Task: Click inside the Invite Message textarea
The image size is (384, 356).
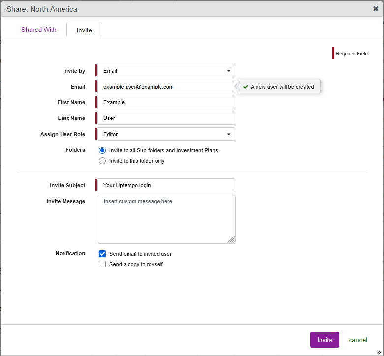Action: click(167, 219)
